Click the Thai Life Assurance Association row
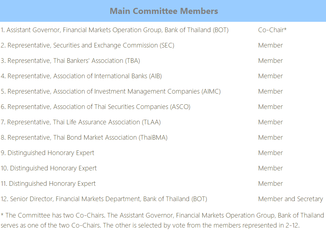This screenshot has height=234, width=326. tap(81, 122)
